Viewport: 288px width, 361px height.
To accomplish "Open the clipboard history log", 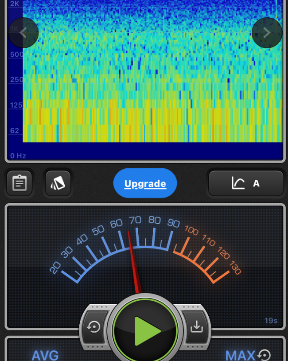I will pos(19,183).
